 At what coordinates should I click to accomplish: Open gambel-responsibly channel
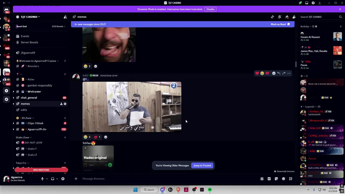point(40,85)
